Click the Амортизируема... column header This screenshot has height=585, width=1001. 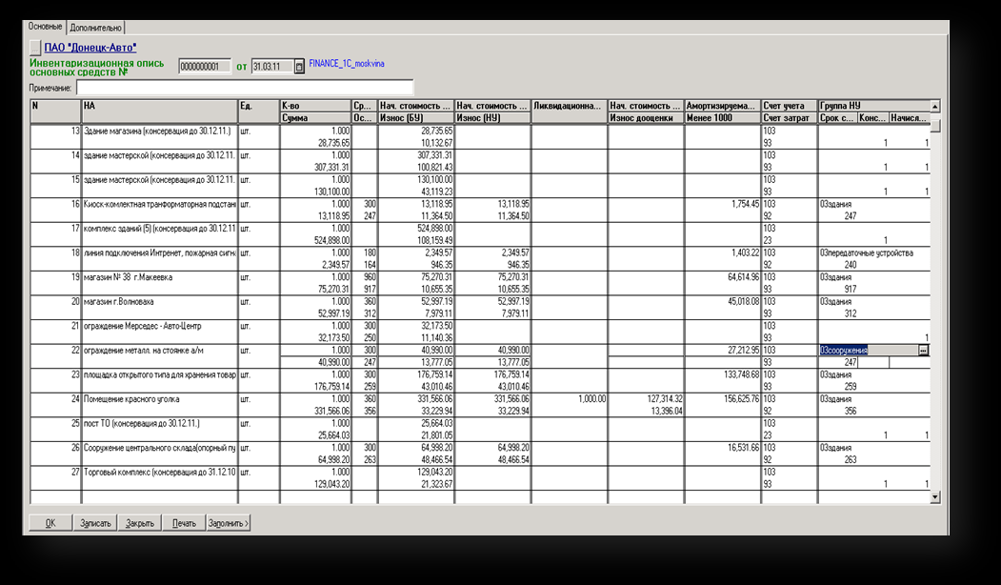click(722, 106)
